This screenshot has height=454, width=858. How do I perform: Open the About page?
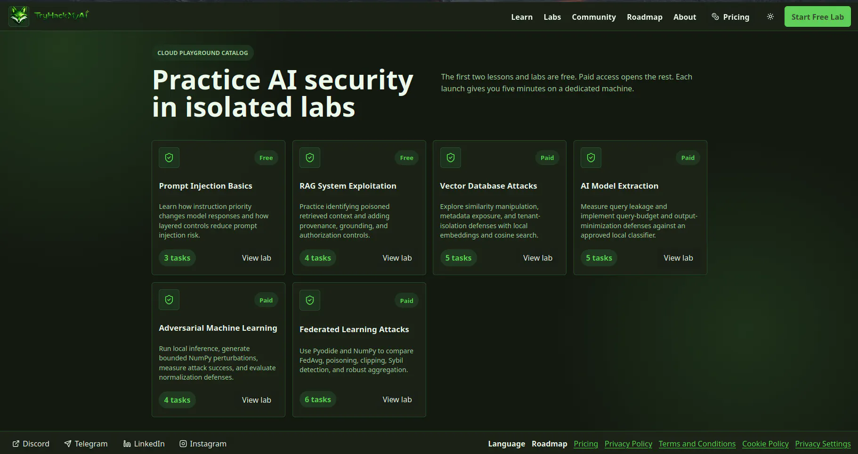tap(685, 17)
